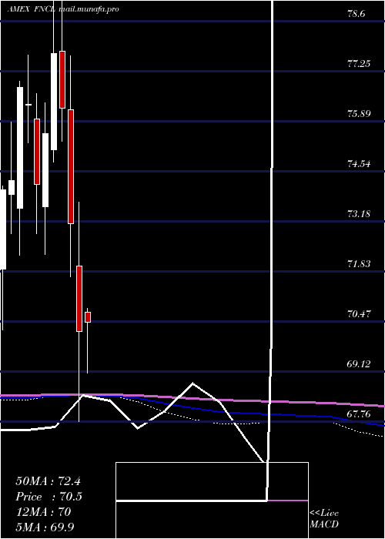Click the 75.89 price axis label
Image resolution: width=385 pixels, height=539 pixels.
(360, 113)
